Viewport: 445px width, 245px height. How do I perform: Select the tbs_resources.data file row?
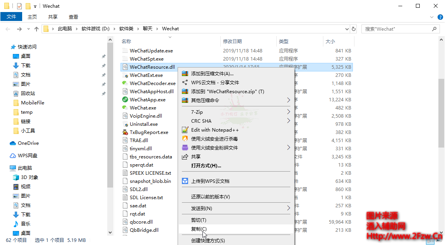[237, 157]
